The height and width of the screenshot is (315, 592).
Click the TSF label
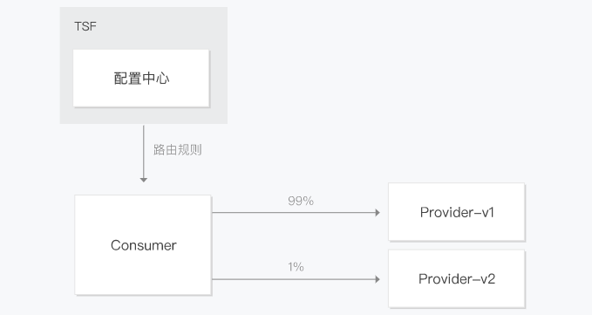pyautogui.click(x=85, y=26)
